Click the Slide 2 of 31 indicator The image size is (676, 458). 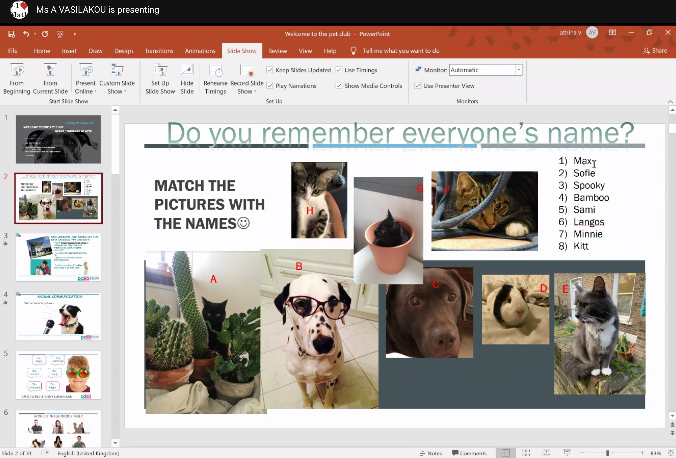coord(17,453)
